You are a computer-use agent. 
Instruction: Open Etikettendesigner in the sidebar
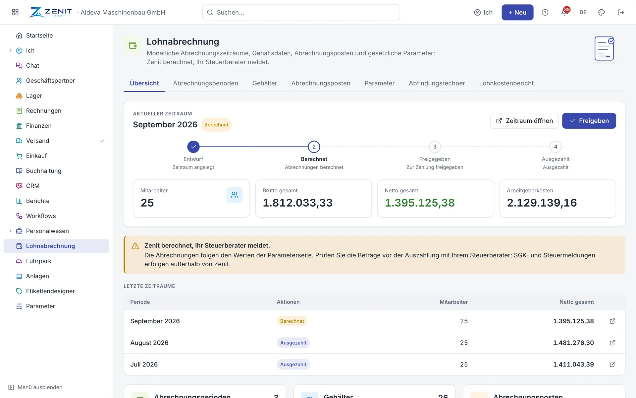(56, 291)
